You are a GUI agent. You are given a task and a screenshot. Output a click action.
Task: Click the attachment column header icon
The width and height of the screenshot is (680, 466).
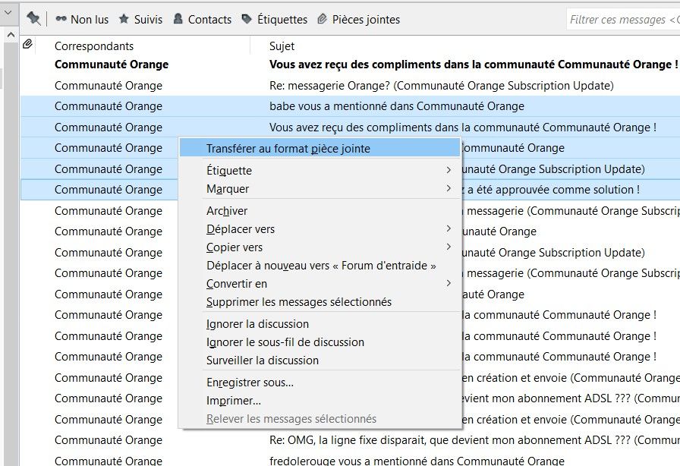click(x=28, y=46)
